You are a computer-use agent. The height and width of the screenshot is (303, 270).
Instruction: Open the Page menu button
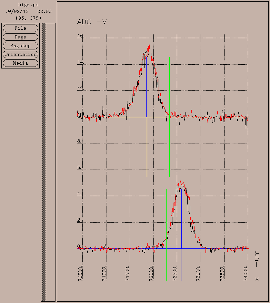[x=20, y=37]
